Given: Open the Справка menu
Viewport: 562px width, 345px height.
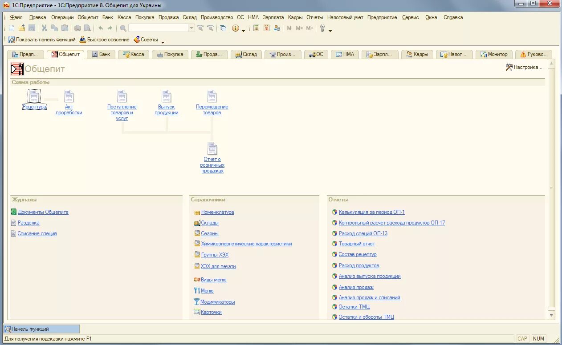Looking at the screenshot, I should point(453,17).
